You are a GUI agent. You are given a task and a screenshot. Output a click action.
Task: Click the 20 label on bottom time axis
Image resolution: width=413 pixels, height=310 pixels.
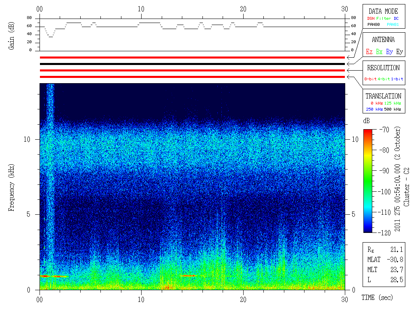(243, 300)
